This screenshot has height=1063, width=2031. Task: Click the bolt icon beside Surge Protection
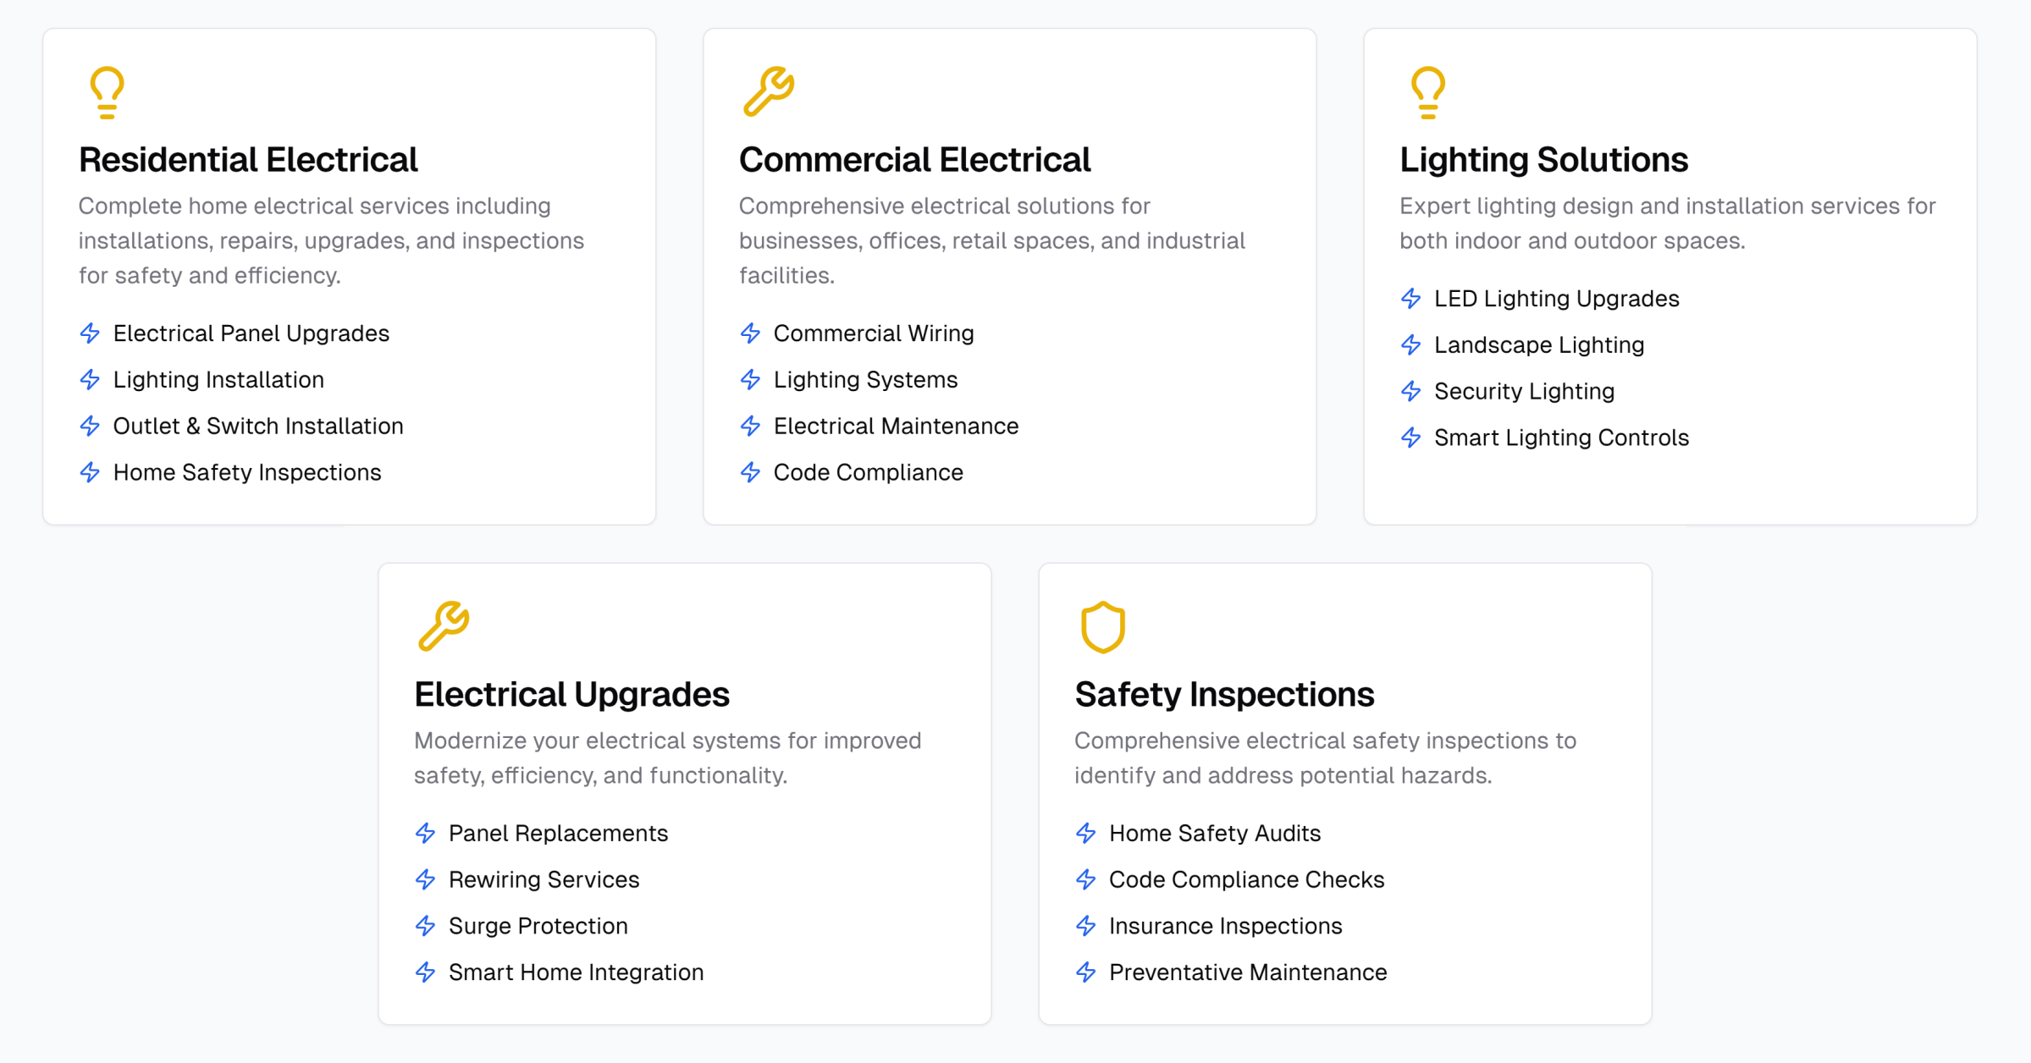[x=425, y=926]
